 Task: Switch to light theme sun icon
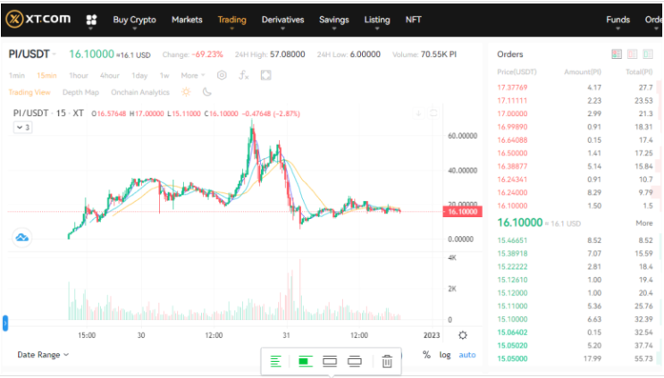(186, 92)
